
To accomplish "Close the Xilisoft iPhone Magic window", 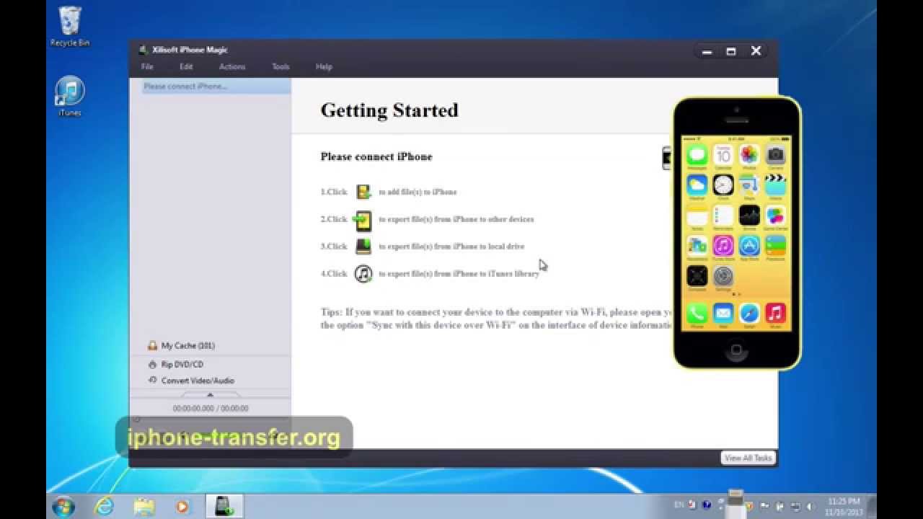I will [756, 51].
